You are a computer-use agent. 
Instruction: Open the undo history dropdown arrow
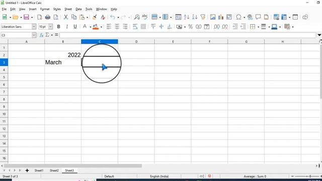[118, 17]
